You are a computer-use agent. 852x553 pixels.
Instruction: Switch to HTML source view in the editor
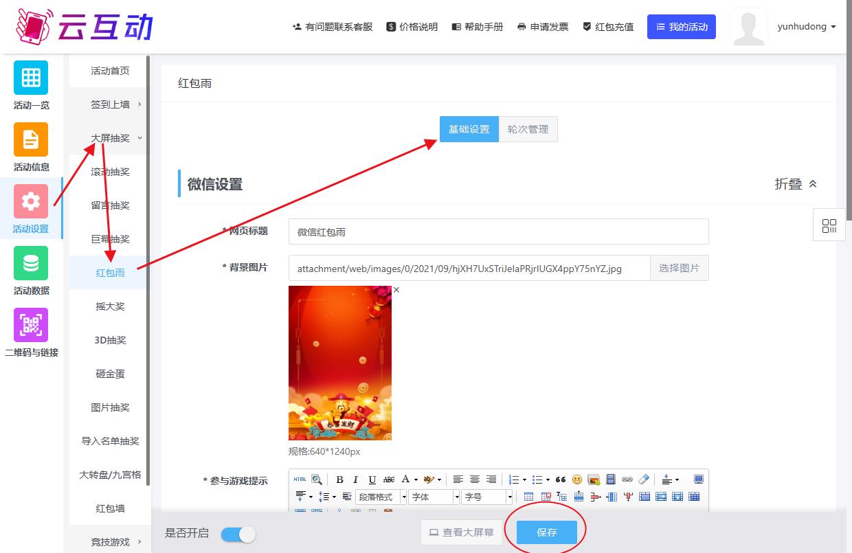300,479
